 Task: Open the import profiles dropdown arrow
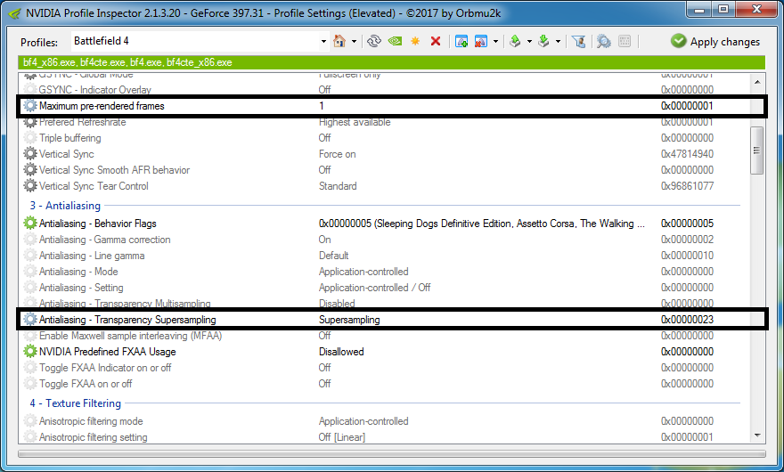coord(558,42)
